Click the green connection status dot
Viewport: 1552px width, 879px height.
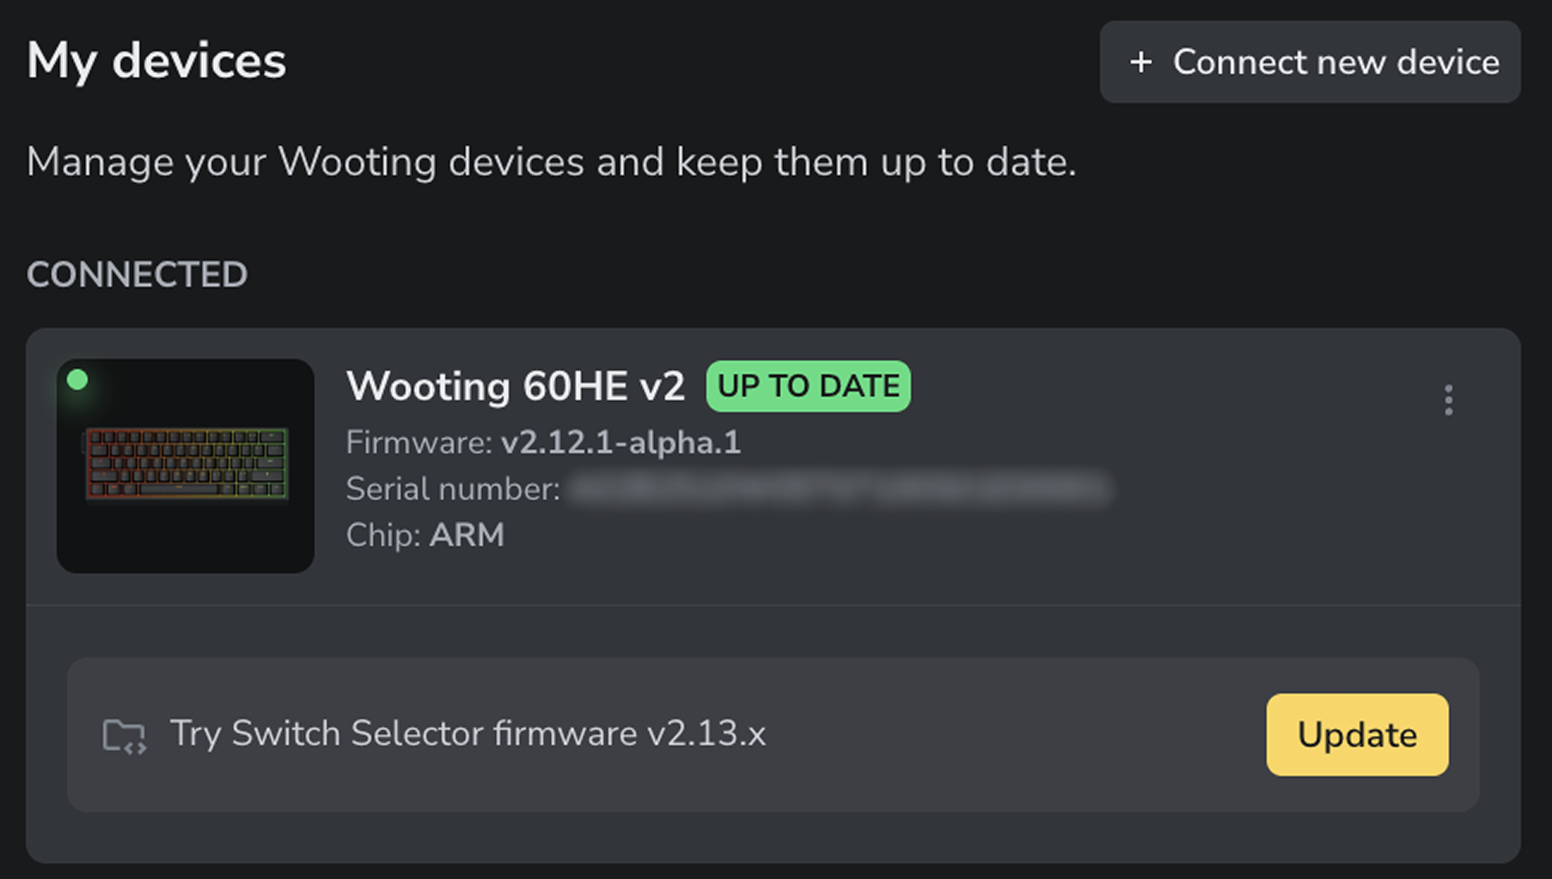pyautogui.click(x=78, y=379)
